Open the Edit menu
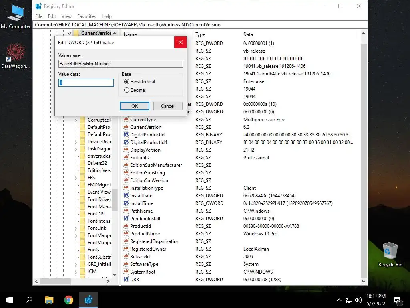The image size is (410, 308). (x=52, y=16)
